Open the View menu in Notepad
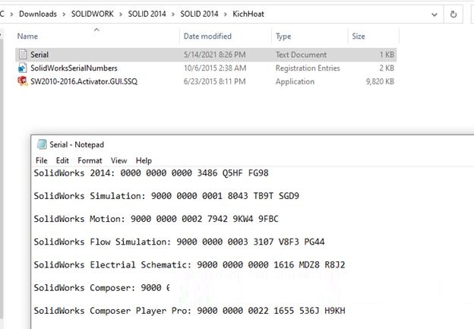474x329 pixels. click(x=118, y=160)
